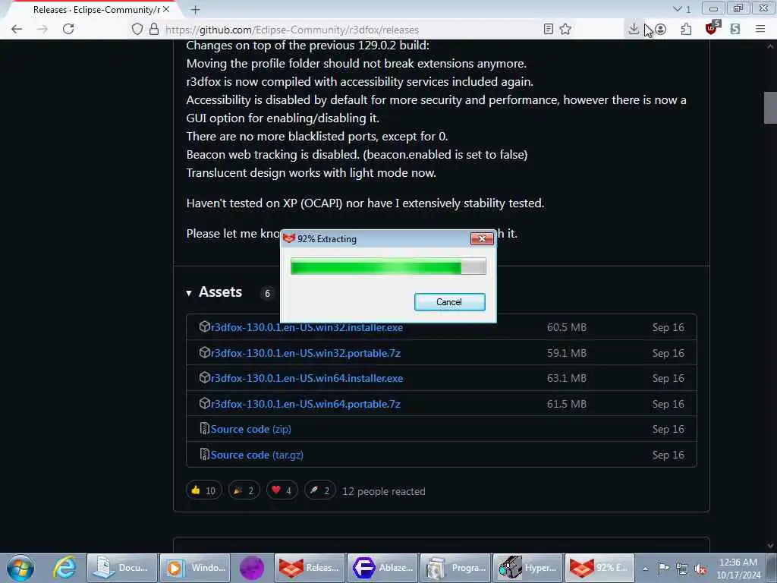Viewport: 777px width, 583px height.
Task: Open the uBlock Origin shield icon
Action: (x=712, y=28)
